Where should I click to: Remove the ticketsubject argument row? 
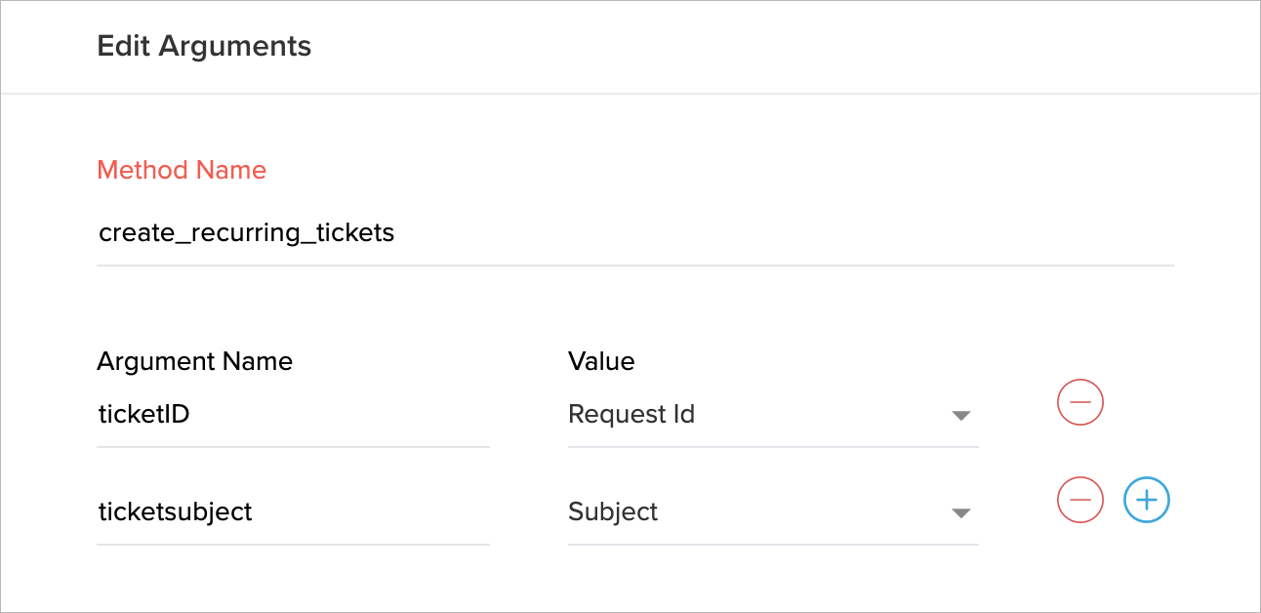click(1079, 500)
